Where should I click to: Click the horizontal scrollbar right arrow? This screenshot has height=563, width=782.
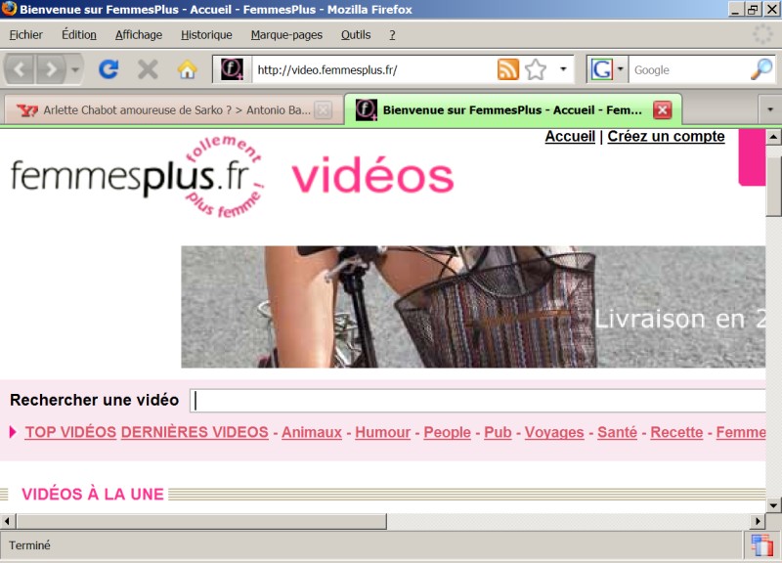pos(758,521)
